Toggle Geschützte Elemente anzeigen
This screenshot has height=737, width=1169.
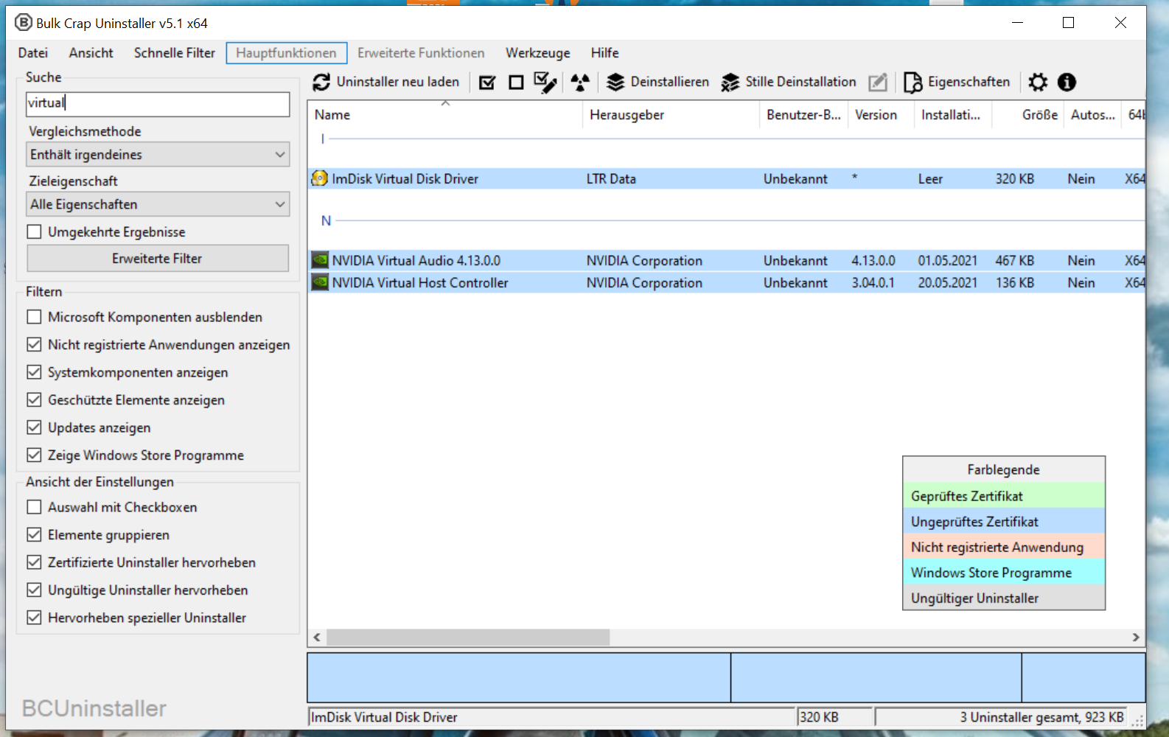pos(34,399)
